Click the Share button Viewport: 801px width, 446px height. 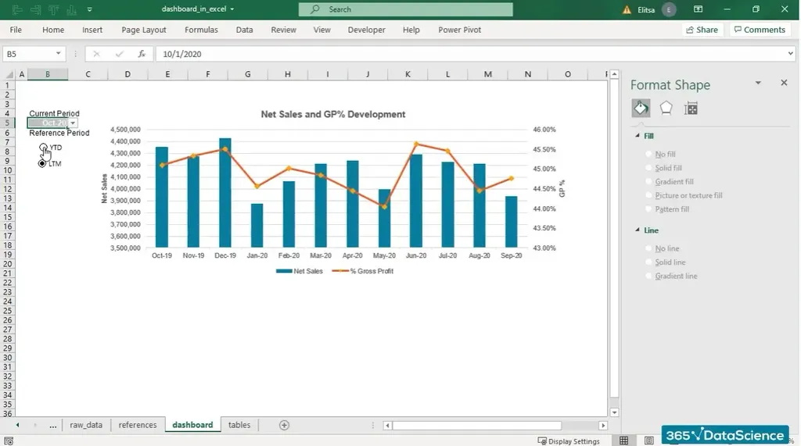point(702,30)
